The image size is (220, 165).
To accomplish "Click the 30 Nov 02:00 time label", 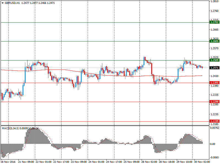I will (202, 162).
